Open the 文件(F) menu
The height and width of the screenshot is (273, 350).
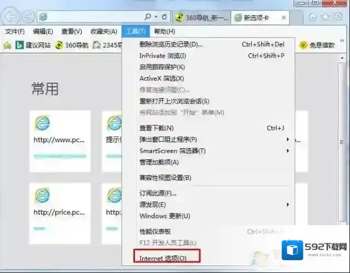coord(15,31)
